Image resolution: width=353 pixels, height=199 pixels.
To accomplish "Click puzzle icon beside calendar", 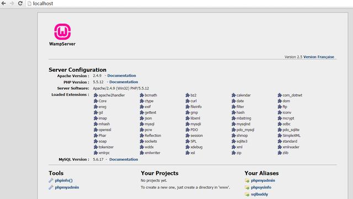I will 233,95.
